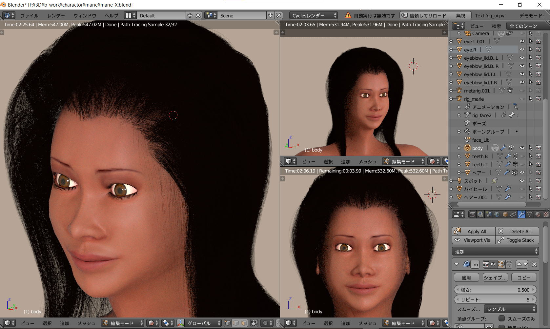Image resolution: width=550 pixels, height=329 pixels.
Task: Select the body object in the outliner
Action: tap(477, 148)
